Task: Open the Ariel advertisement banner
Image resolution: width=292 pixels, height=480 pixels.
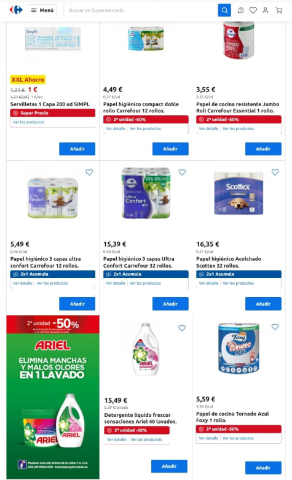Action: coord(53,397)
